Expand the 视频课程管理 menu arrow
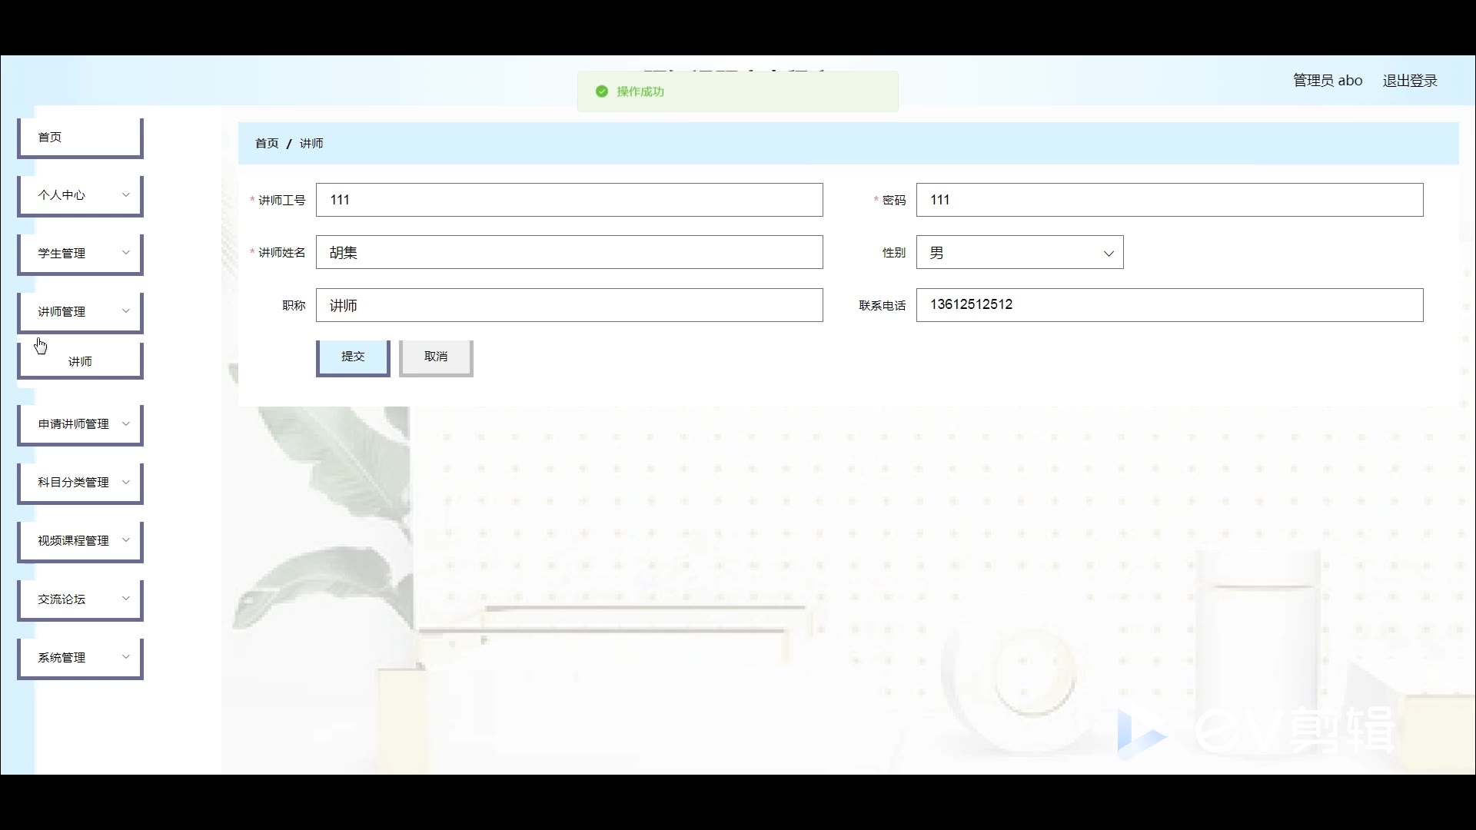 (x=126, y=540)
